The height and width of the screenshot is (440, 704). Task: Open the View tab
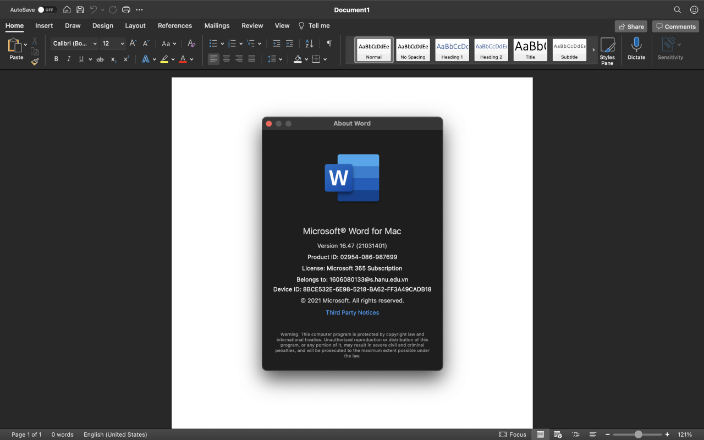click(x=282, y=26)
